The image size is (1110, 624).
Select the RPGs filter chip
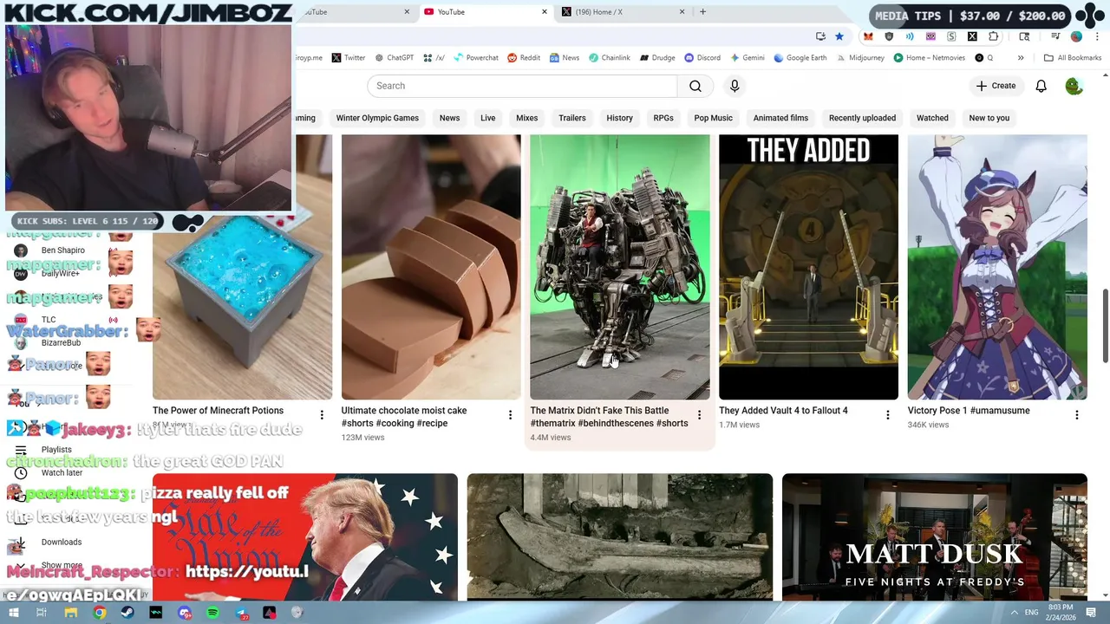click(663, 118)
